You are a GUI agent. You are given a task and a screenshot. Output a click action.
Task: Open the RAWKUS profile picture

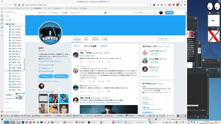50,33
